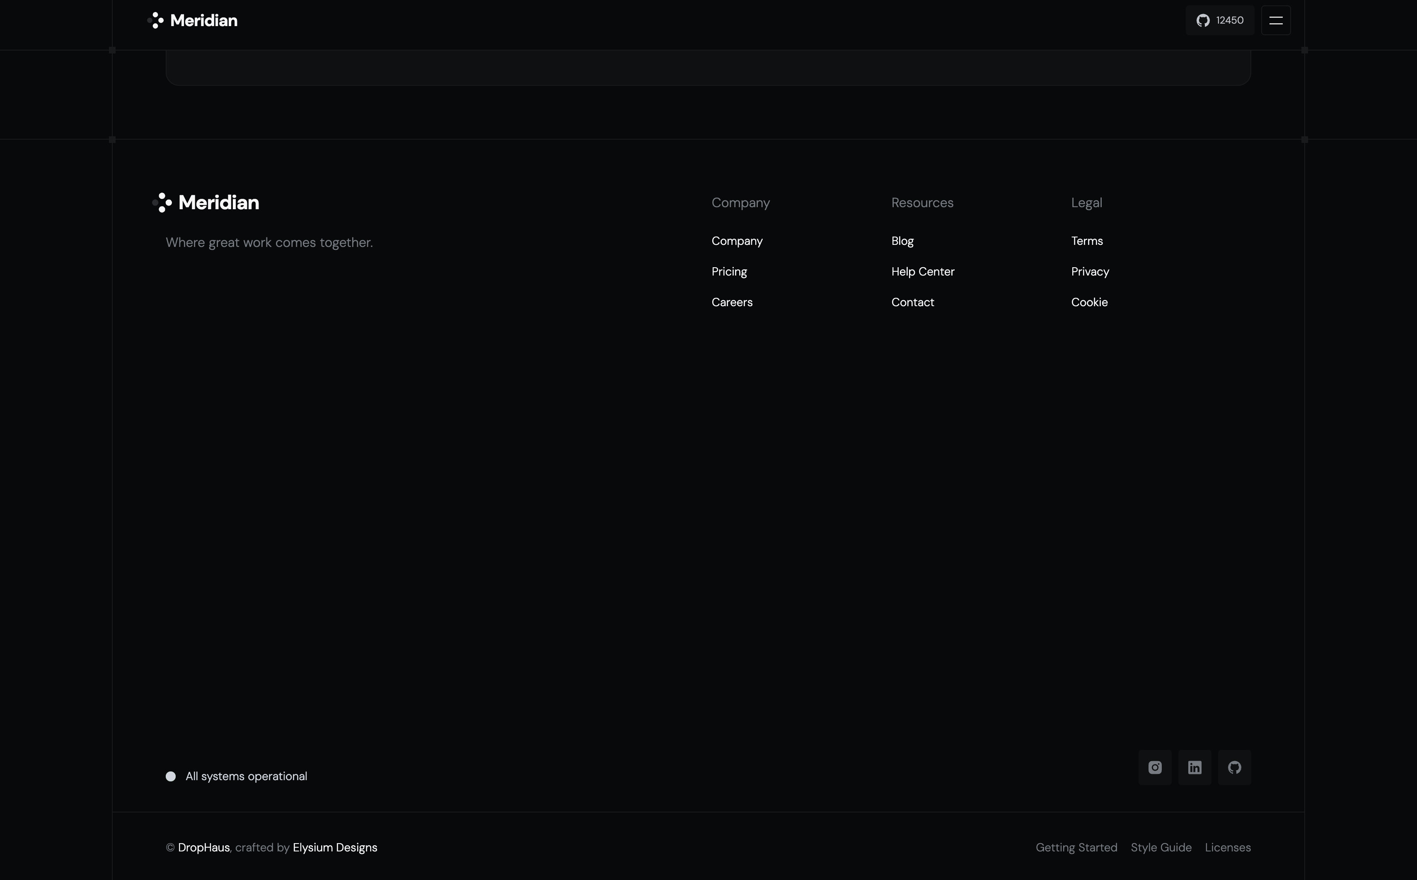The image size is (1417, 880).
Task: Click the DropHaus copyright link
Action: click(x=204, y=847)
